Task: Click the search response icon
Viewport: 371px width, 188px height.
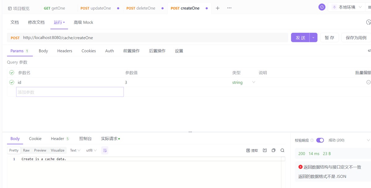Action: pos(282,150)
